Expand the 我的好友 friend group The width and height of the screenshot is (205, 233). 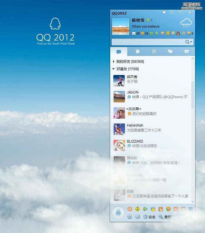pos(114,62)
